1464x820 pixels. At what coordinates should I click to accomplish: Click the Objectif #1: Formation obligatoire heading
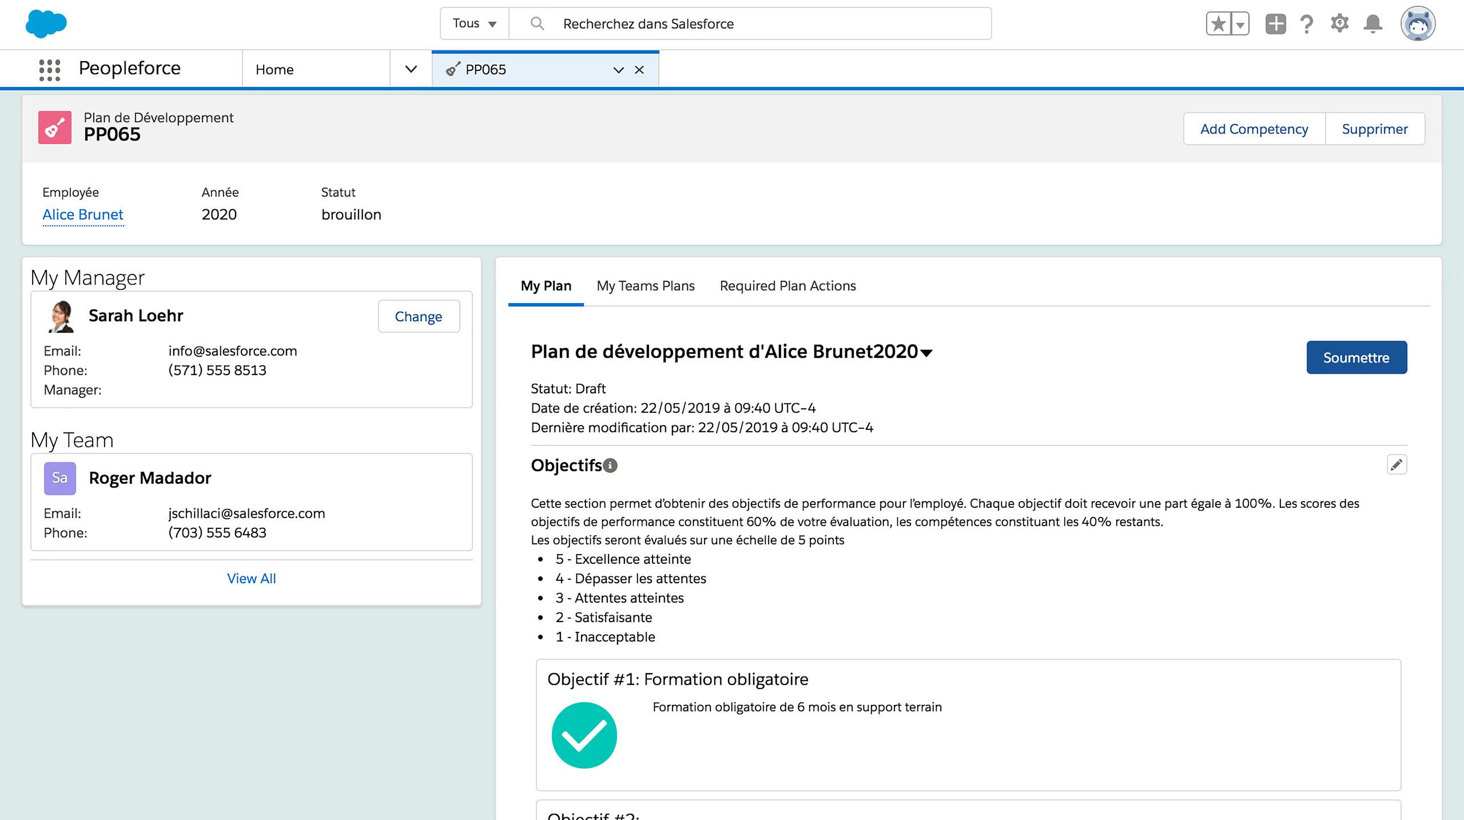678,679
